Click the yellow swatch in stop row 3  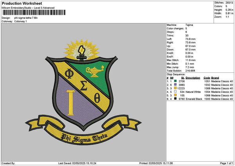pos(175,88)
